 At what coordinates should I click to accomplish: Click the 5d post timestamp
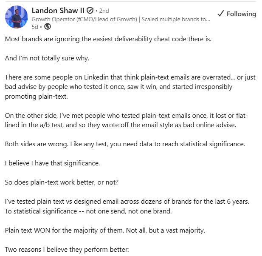tap(35, 27)
